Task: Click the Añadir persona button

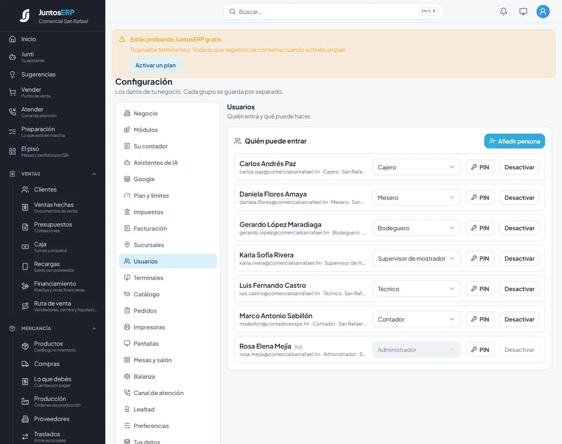Action: [x=515, y=141]
